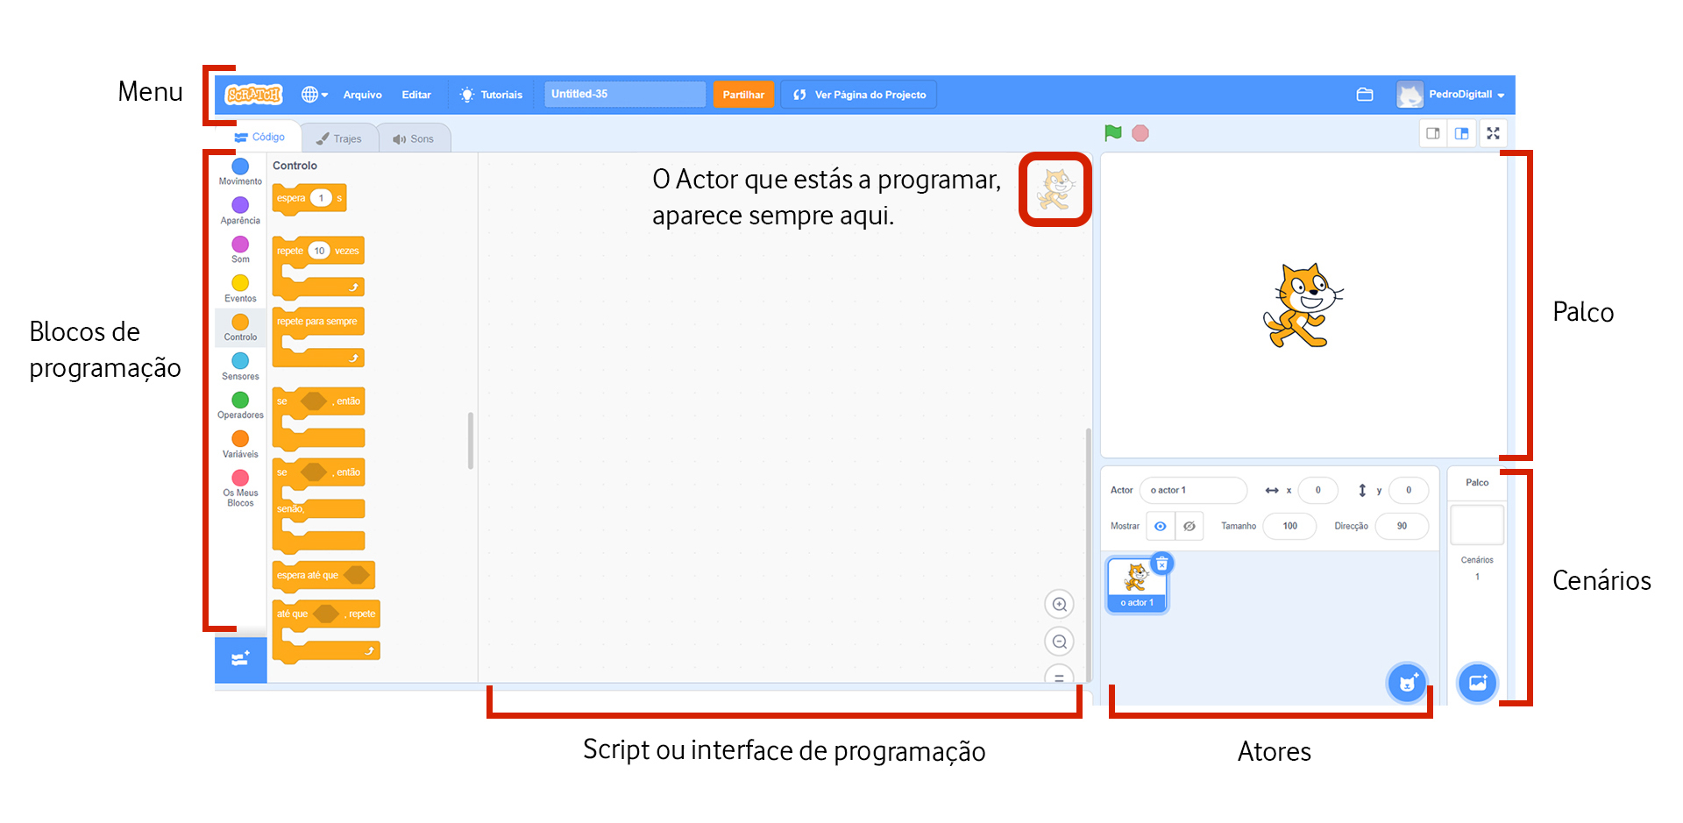The image size is (1683, 823).
Task: Open the language globe menu
Action: (x=315, y=95)
